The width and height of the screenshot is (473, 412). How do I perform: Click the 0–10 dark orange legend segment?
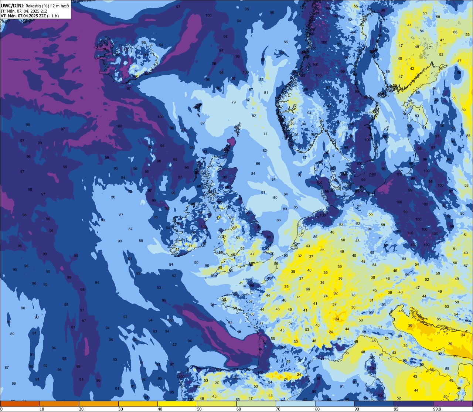click(20, 404)
